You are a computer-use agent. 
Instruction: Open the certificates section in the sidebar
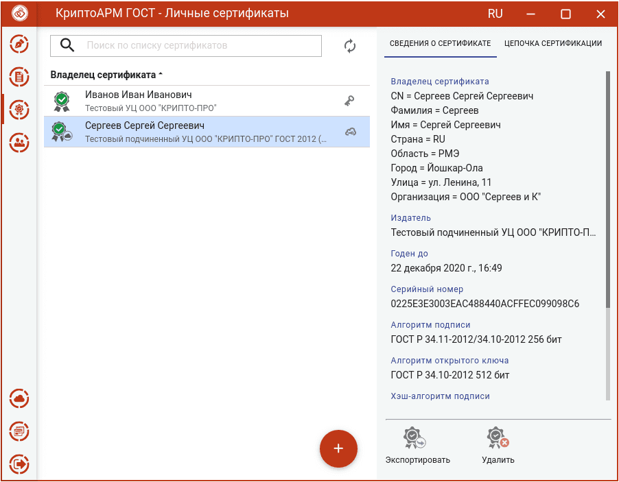[x=19, y=109]
